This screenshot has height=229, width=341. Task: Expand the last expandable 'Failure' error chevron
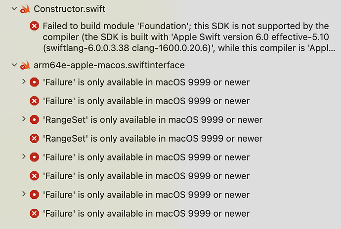click(24, 194)
